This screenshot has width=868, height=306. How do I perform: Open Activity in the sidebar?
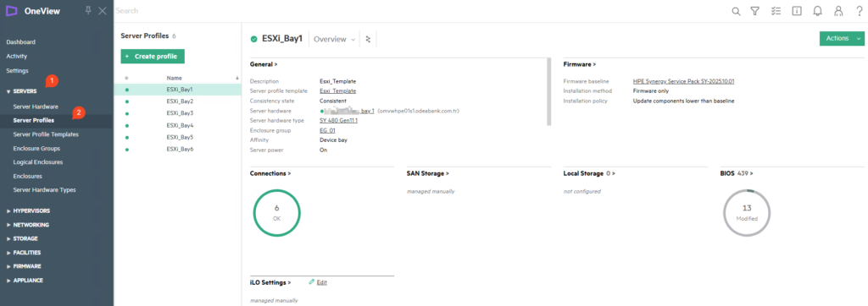point(17,57)
